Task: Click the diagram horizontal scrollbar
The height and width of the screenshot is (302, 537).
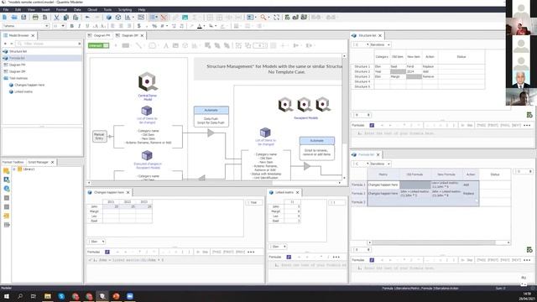Action: pos(214,183)
